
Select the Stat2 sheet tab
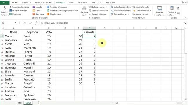click(x=28, y=103)
